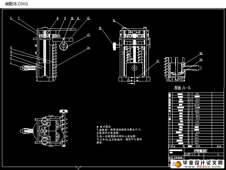This screenshot has width=226, height=170.
Task: Click part callout number 11
Action: point(78,18)
